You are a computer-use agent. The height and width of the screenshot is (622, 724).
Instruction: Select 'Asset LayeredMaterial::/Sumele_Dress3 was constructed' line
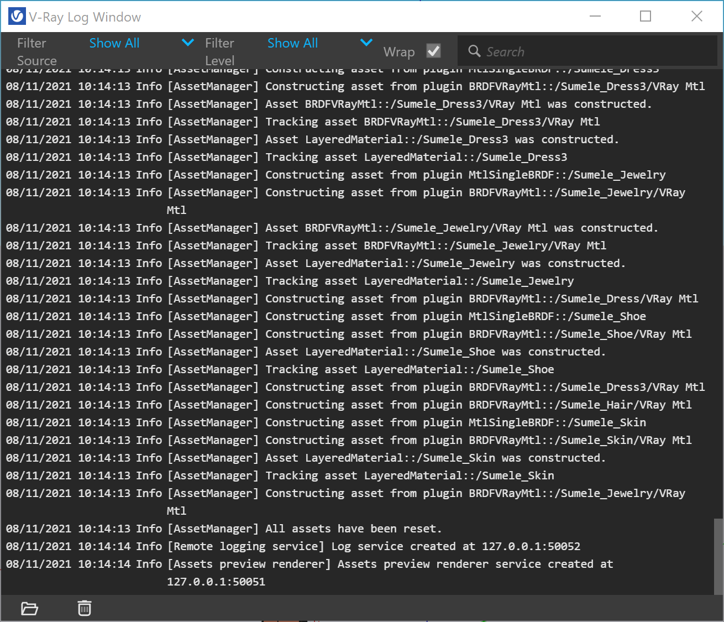[x=312, y=139]
